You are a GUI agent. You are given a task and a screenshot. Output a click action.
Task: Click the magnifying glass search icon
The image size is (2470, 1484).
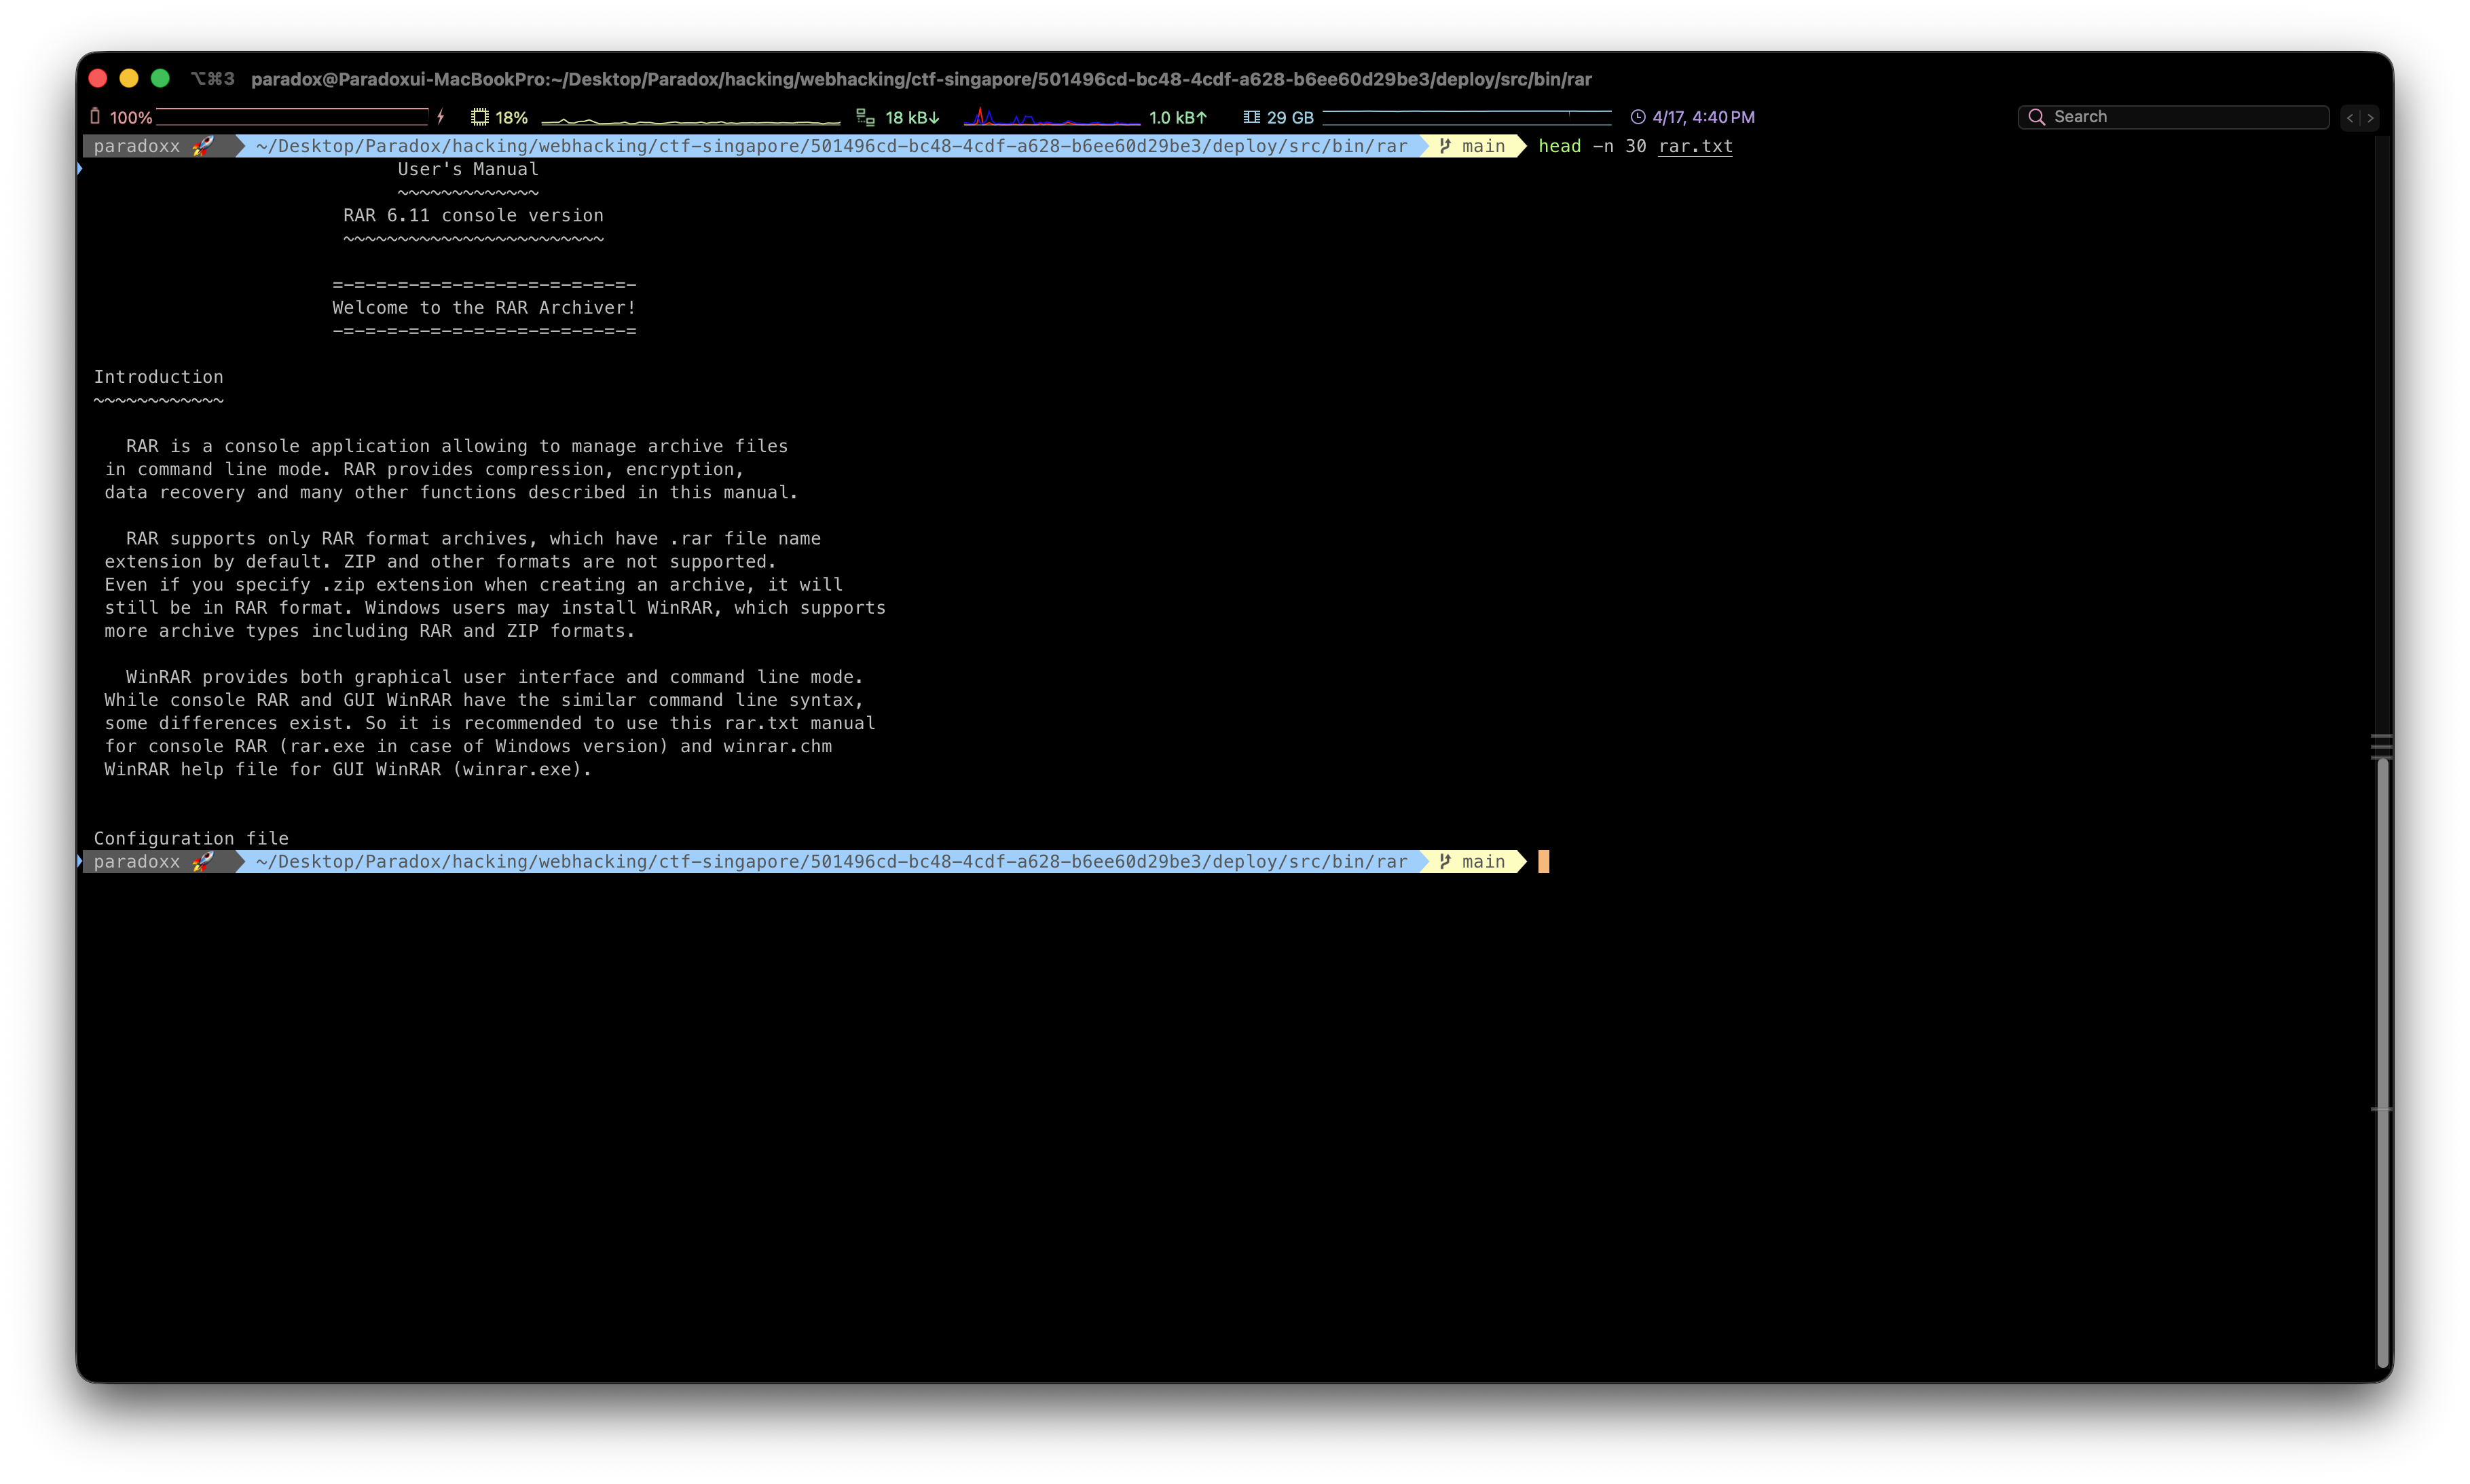point(2036,117)
